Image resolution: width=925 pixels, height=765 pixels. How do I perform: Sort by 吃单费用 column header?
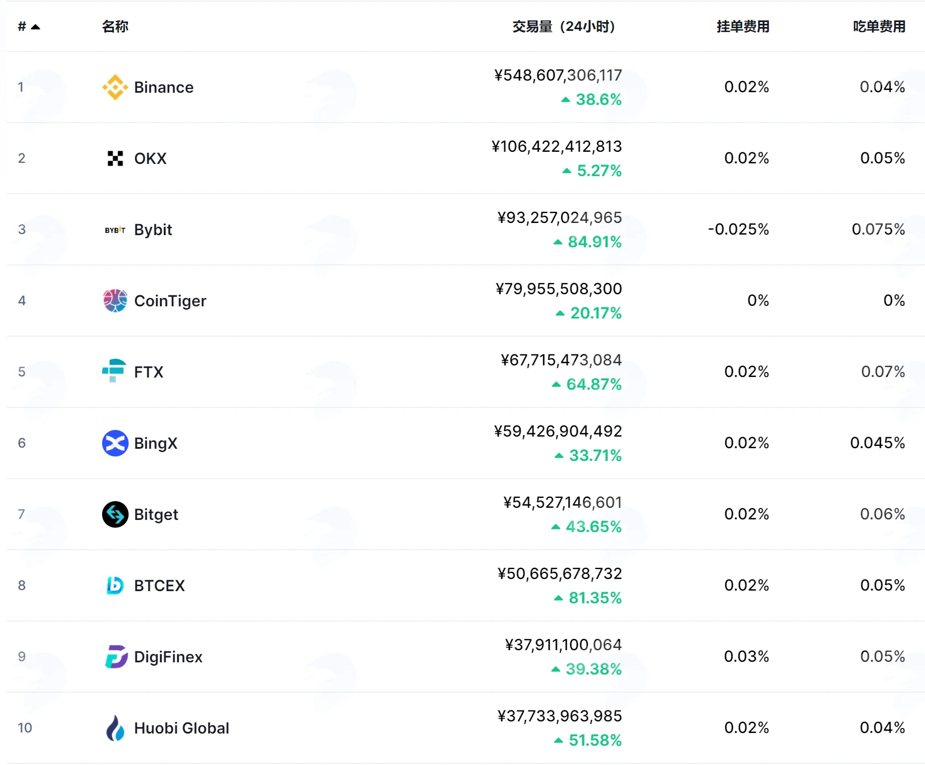click(879, 26)
